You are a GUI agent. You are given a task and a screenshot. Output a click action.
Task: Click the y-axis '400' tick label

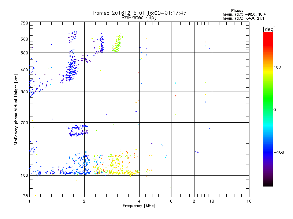click(x=24, y=70)
